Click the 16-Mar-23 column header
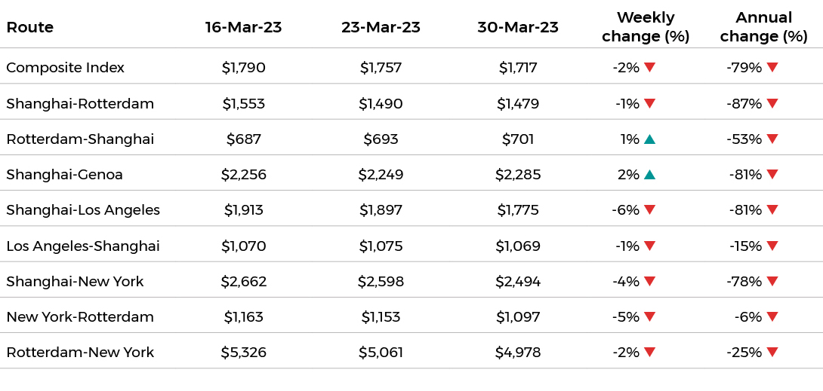The width and height of the screenshot is (823, 391). click(x=243, y=28)
